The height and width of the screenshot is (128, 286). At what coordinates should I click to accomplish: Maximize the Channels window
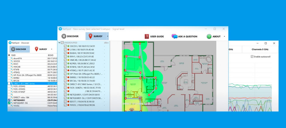tap(266, 43)
